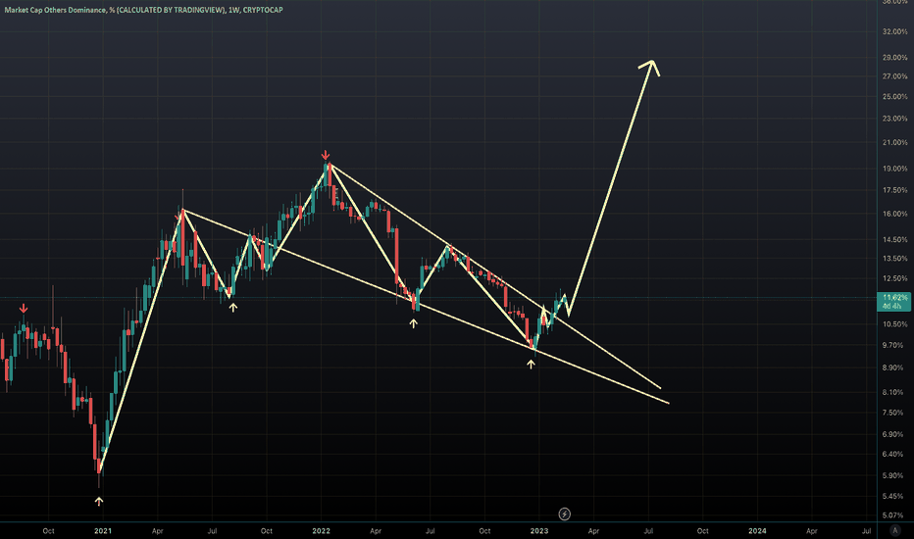Viewport: 914px width, 539px height.
Task: Select the red down-arrow marker above the 2022 peak
Action: tap(326, 155)
